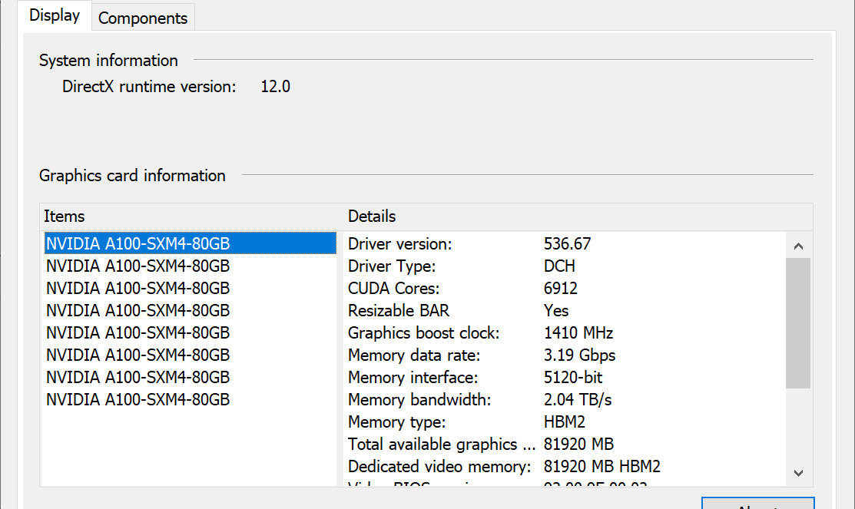Select the 'Total available graphics ...' label
The width and height of the screenshot is (855, 509).
pos(442,445)
